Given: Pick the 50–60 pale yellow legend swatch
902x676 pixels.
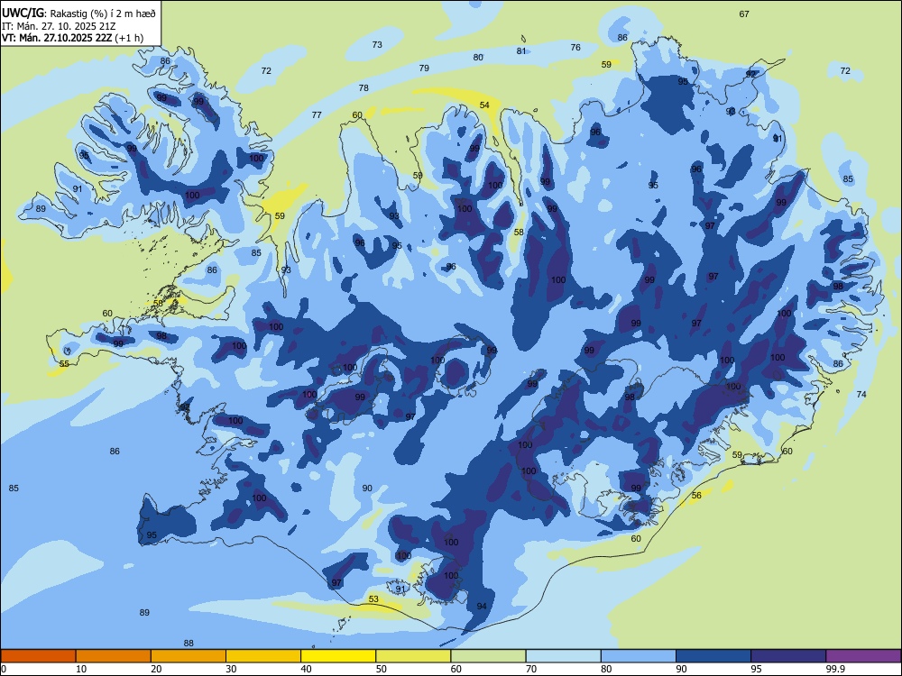Looking at the screenshot, I should pyautogui.click(x=413, y=656).
